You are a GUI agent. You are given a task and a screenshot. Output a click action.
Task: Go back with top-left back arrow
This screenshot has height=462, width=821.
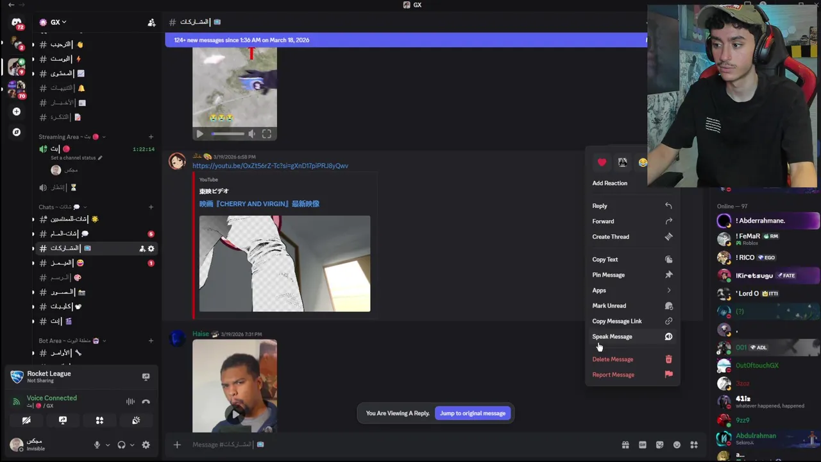click(11, 4)
